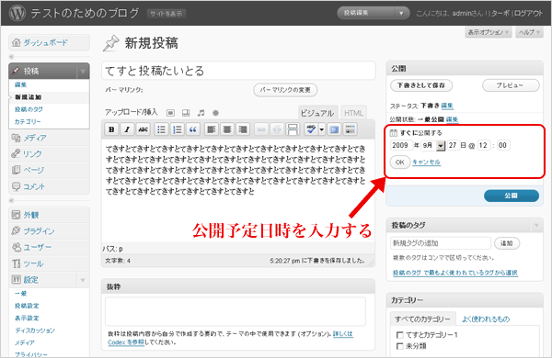Click パーマリンクの変更 button
552x358 pixels.
(x=285, y=90)
